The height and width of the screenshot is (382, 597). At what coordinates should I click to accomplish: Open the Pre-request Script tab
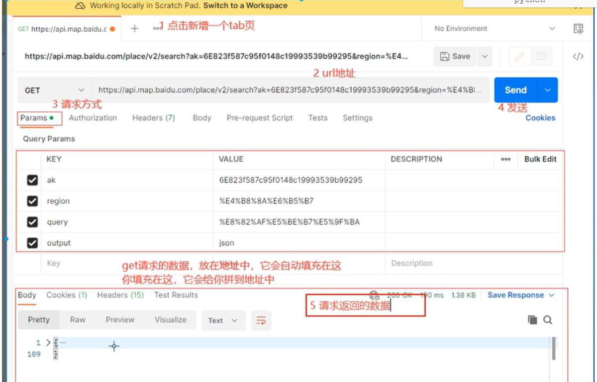coord(260,118)
